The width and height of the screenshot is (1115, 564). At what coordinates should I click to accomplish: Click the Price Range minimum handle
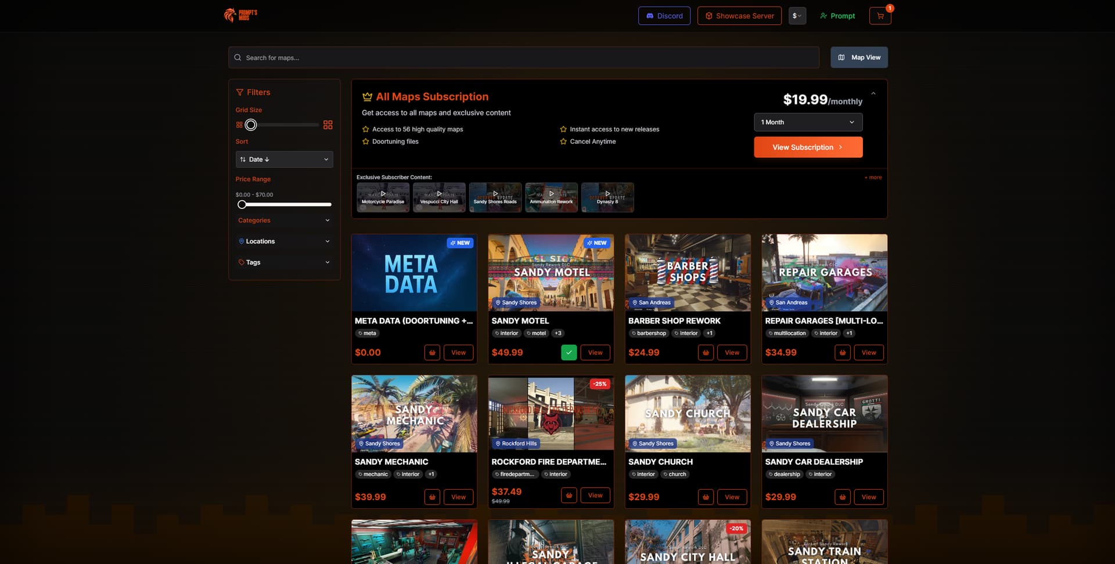242,204
